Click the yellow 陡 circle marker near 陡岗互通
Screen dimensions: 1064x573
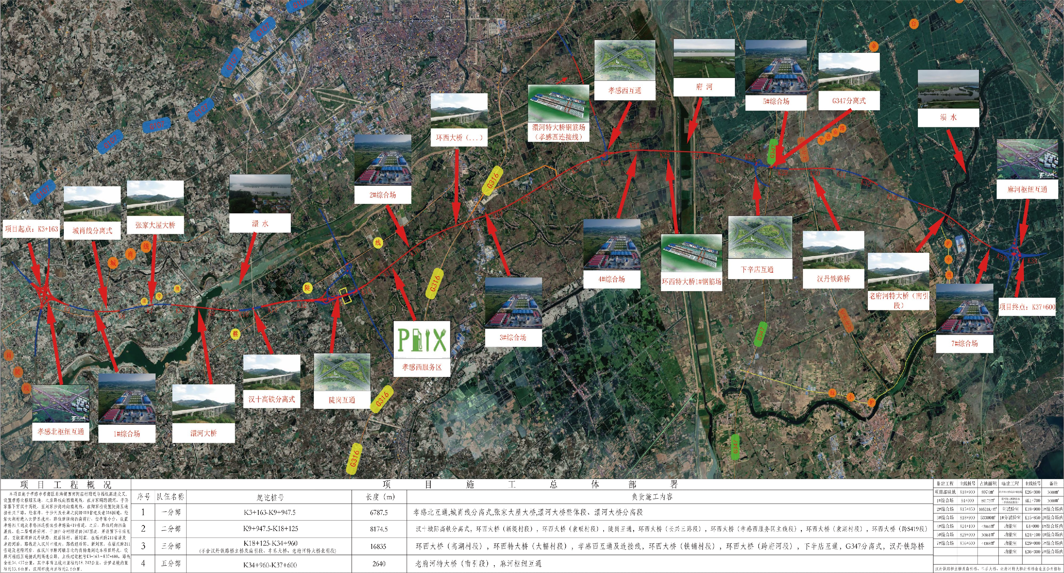coord(307,288)
